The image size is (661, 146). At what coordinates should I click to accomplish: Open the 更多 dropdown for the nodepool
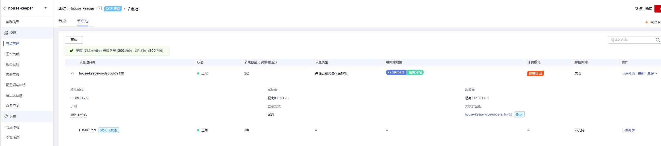click(652, 73)
